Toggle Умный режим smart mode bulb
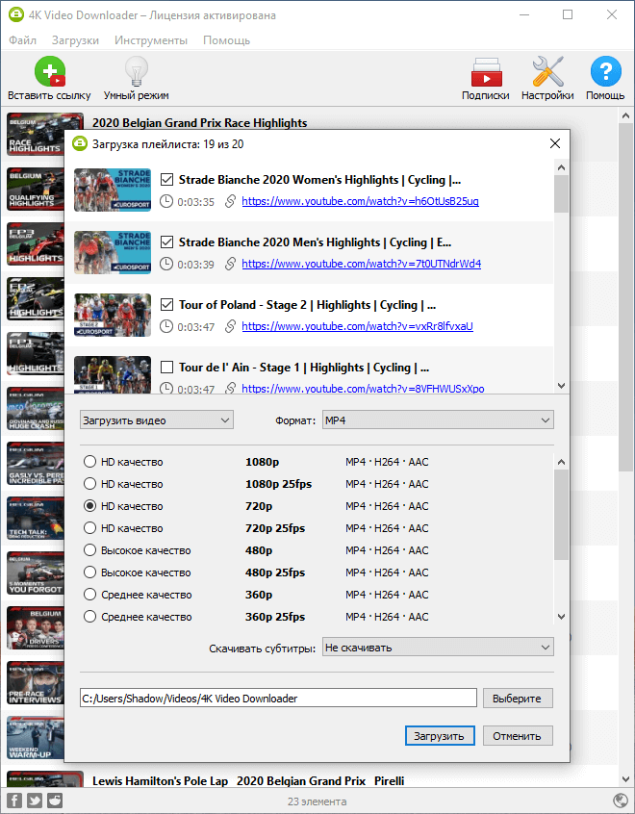635x814 pixels. [136, 71]
